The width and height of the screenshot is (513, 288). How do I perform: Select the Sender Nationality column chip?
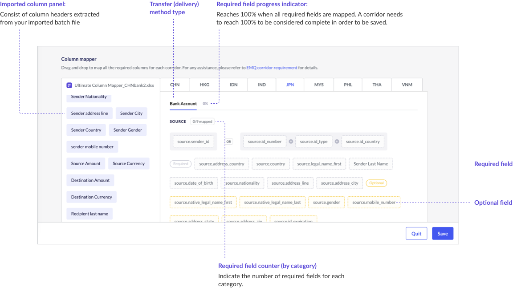89,97
